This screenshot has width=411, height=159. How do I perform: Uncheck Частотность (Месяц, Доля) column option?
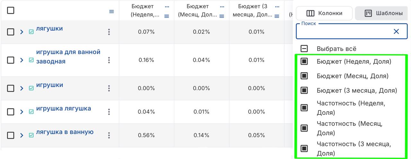tap(304, 128)
